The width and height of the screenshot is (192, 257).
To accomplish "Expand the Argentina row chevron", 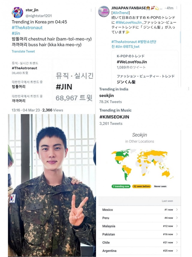I will coord(177,250).
